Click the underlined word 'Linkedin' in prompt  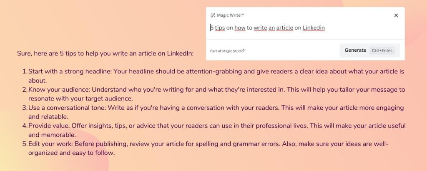pos(314,28)
